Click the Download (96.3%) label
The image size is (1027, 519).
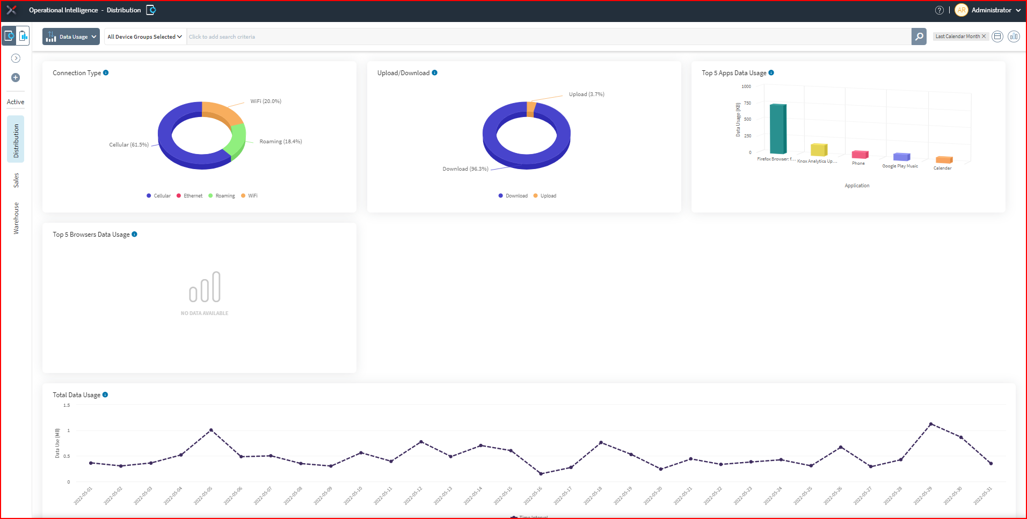coord(465,169)
